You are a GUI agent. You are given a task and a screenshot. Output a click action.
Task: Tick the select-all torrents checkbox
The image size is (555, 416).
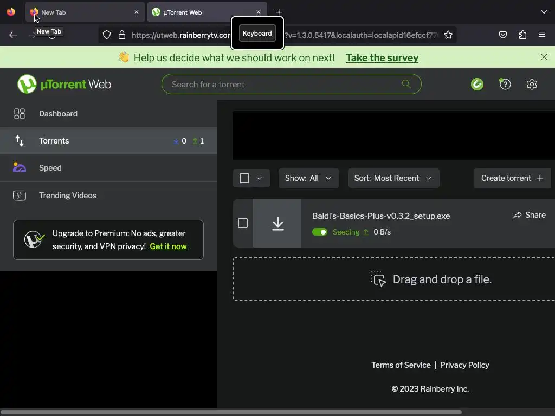click(244, 178)
